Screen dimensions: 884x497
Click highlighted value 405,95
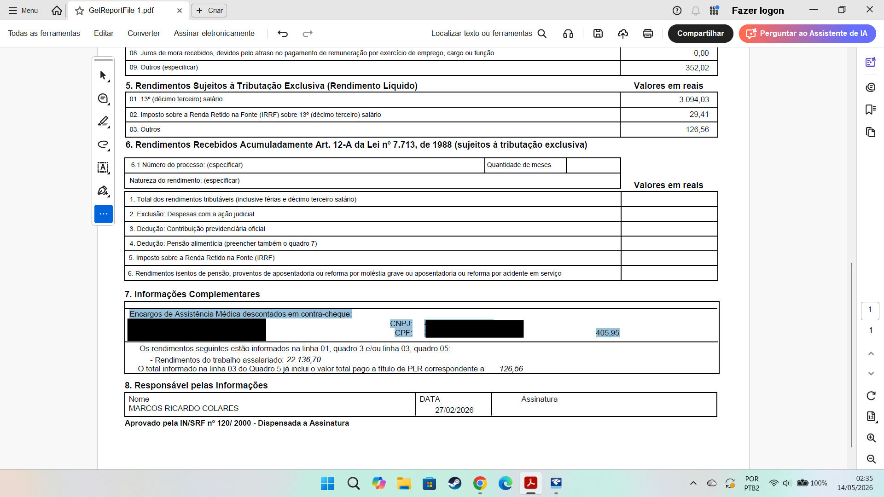point(607,333)
